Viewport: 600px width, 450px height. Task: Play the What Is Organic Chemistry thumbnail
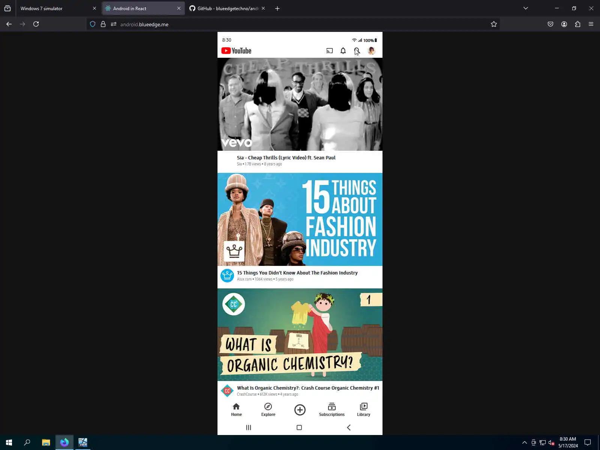300,334
